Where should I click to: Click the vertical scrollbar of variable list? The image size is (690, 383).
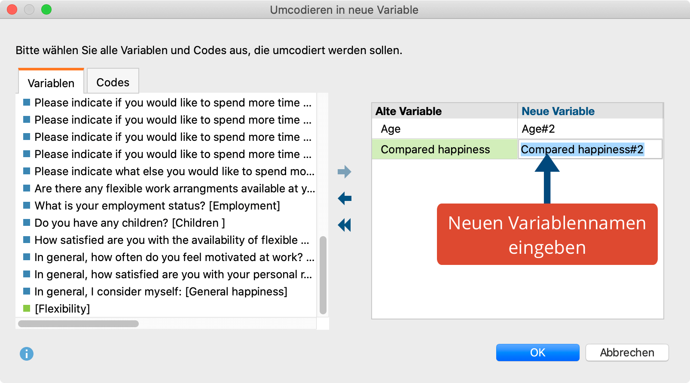pyautogui.click(x=323, y=275)
